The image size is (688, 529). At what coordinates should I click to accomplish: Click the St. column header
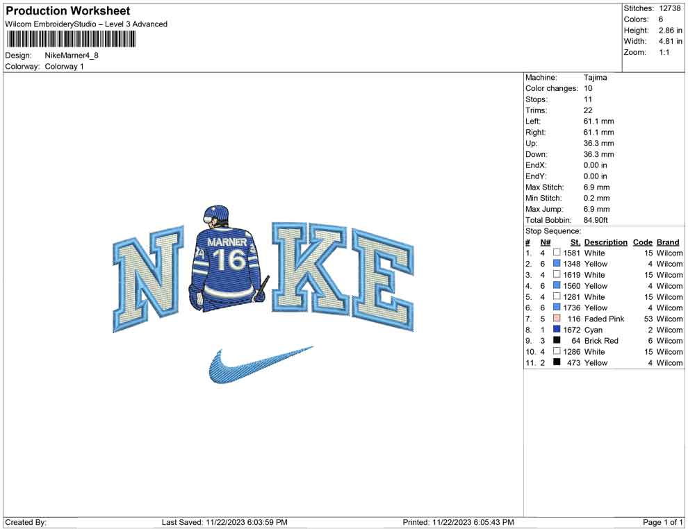coord(575,242)
